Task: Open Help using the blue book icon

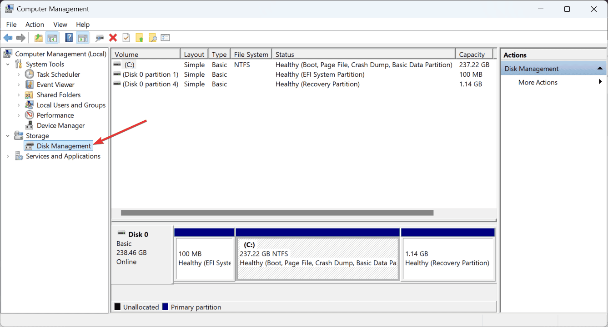Action: pos(69,37)
